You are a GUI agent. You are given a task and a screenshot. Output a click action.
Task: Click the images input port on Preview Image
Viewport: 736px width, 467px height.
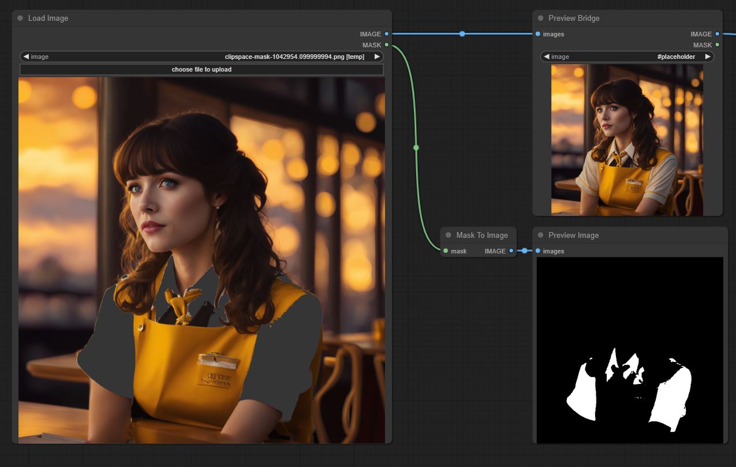[538, 251]
